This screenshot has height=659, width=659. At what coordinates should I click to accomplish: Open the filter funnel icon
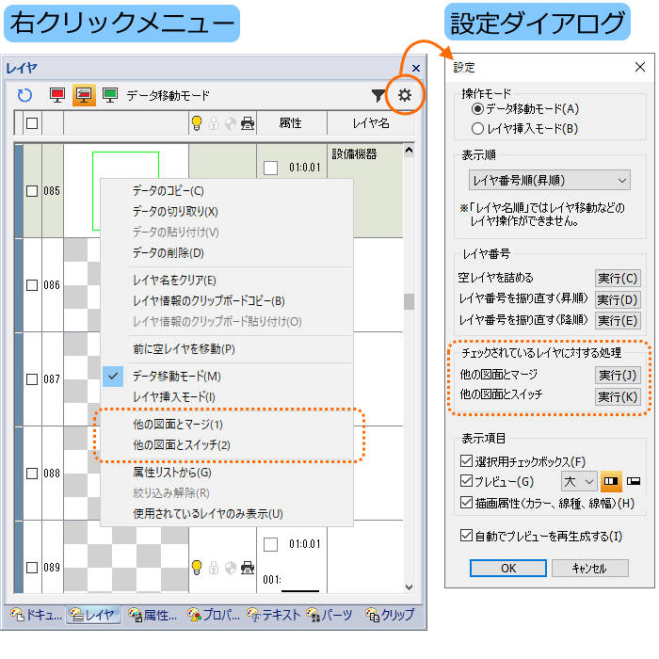tap(378, 95)
